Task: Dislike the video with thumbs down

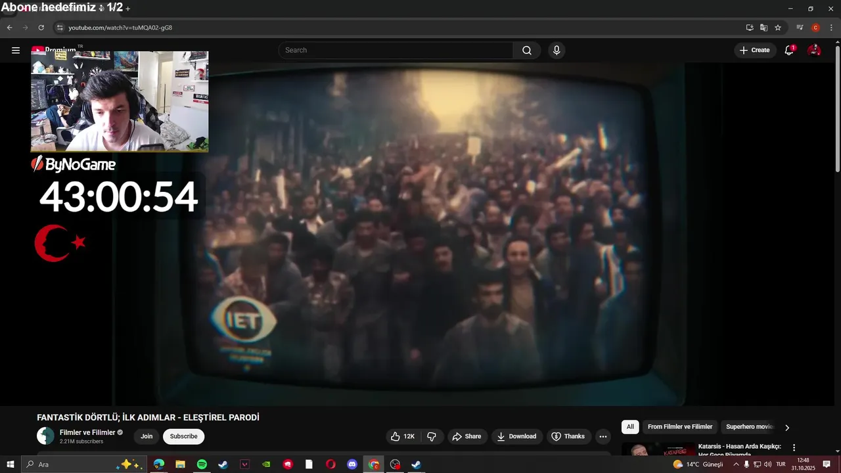Action: (x=432, y=436)
